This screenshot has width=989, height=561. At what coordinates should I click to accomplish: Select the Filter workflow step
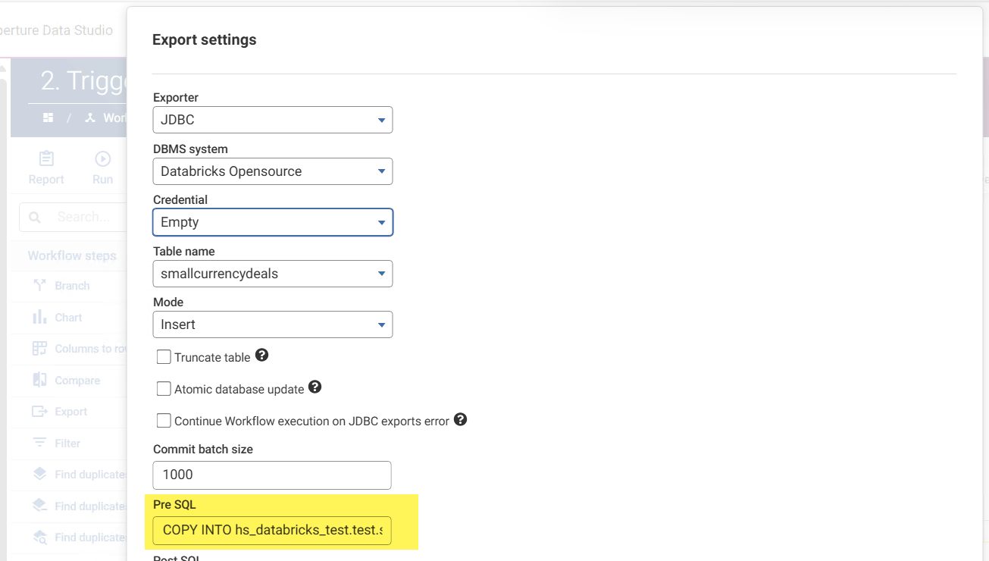(67, 443)
